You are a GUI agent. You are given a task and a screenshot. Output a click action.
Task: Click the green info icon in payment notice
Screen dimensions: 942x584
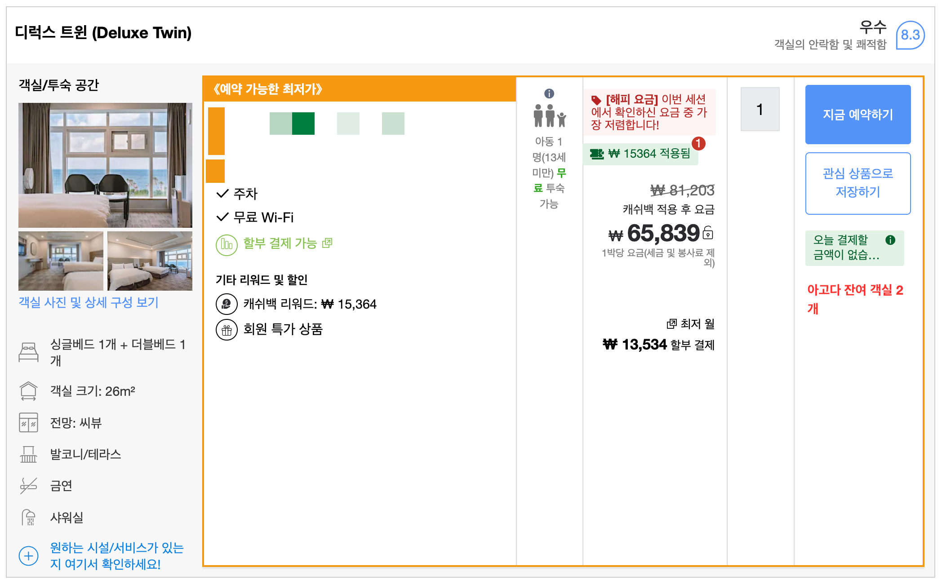[x=890, y=240]
